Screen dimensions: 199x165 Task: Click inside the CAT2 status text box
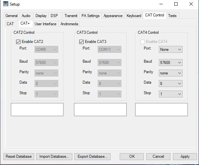click(37, 110)
